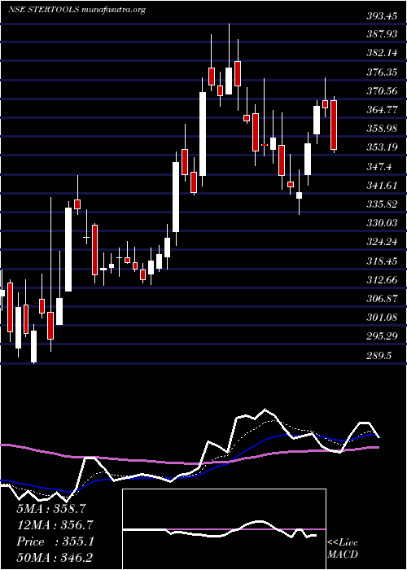Click the 5MA : 358.7 value

[x=50, y=509]
